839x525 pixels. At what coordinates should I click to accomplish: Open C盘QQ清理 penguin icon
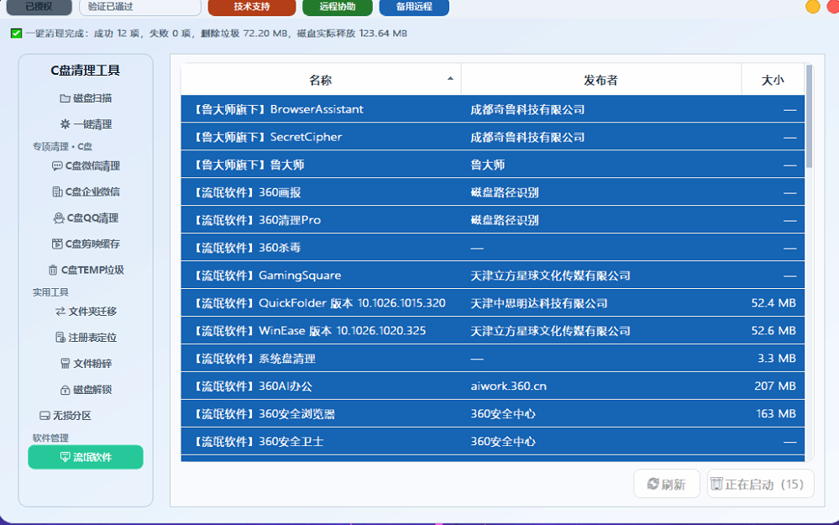pyautogui.click(x=59, y=218)
